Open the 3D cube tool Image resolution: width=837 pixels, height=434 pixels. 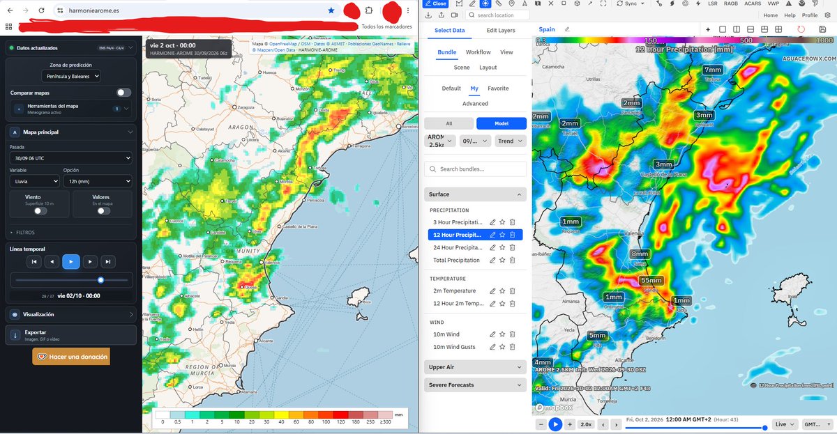577,3
